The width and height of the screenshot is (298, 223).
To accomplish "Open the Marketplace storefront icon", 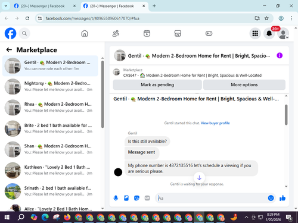I will tap(178, 33).
